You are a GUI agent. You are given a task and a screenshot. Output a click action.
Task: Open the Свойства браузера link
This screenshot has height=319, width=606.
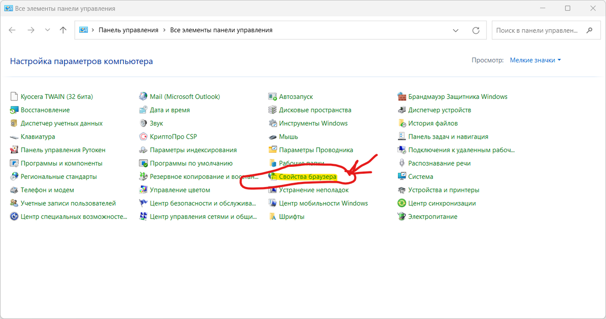pos(308,177)
